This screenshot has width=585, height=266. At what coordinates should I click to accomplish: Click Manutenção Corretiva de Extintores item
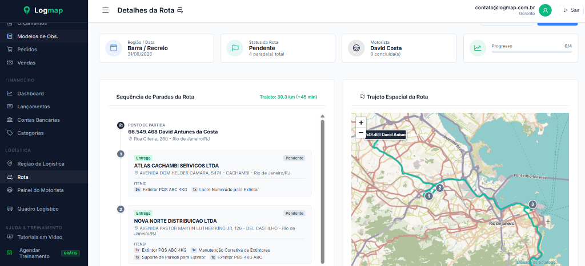point(231,250)
